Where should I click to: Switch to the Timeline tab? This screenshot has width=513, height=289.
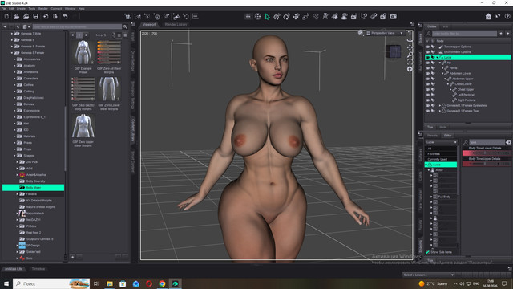38,269
